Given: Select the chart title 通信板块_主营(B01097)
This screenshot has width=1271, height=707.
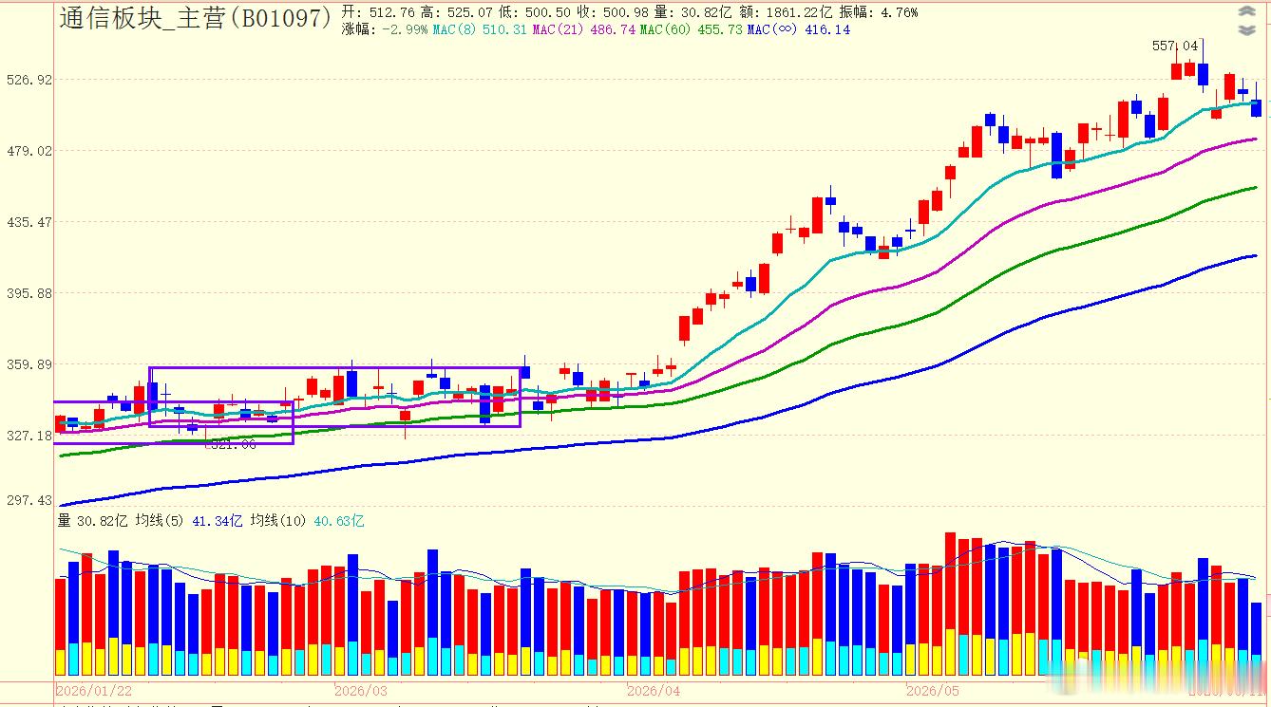Looking at the screenshot, I should point(196,17).
